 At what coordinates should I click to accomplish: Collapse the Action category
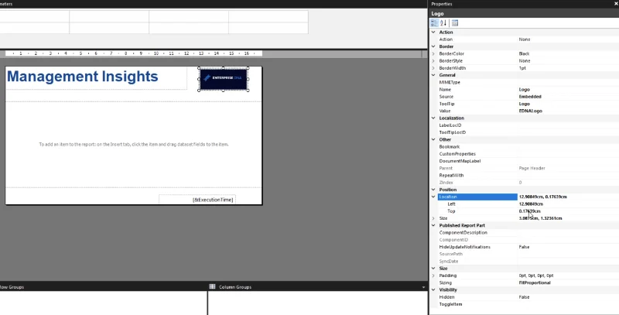pos(433,33)
